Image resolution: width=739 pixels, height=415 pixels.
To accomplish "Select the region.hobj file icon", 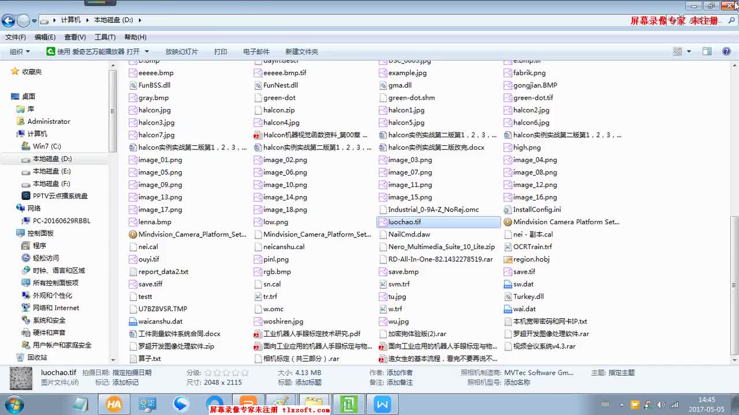I will point(508,259).
